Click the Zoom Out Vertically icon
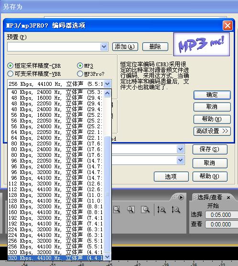 click(176, 210)
